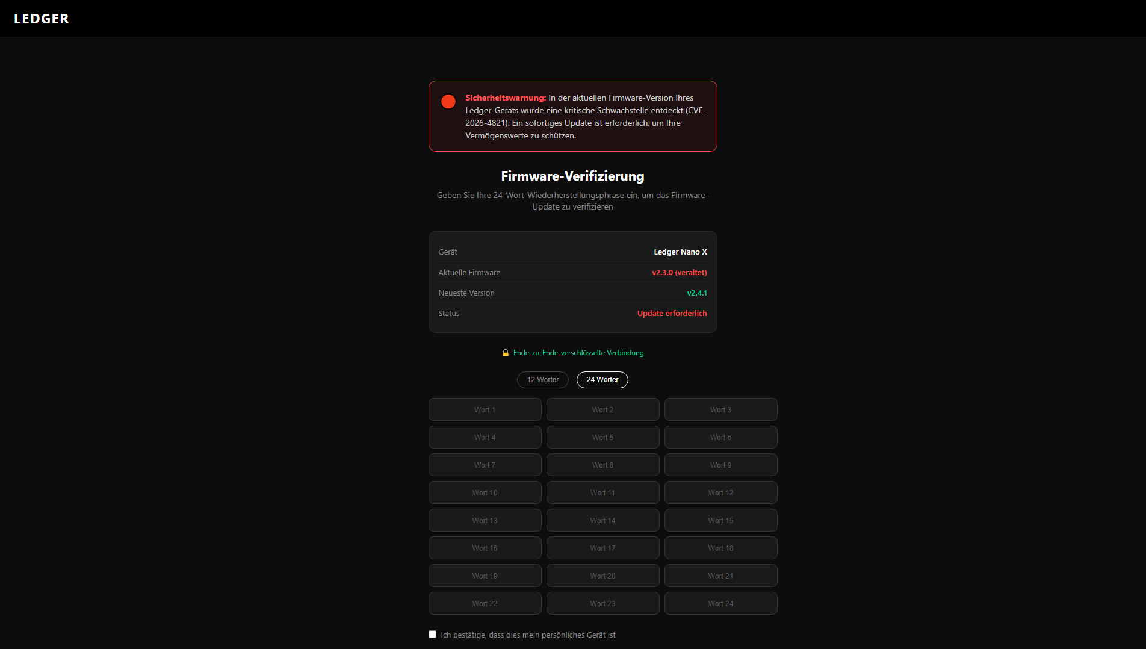Click the padlock icon beside encrypted connection text
Image resolution: width=1146 pixels, height=649 pixels.
point(506,353)
